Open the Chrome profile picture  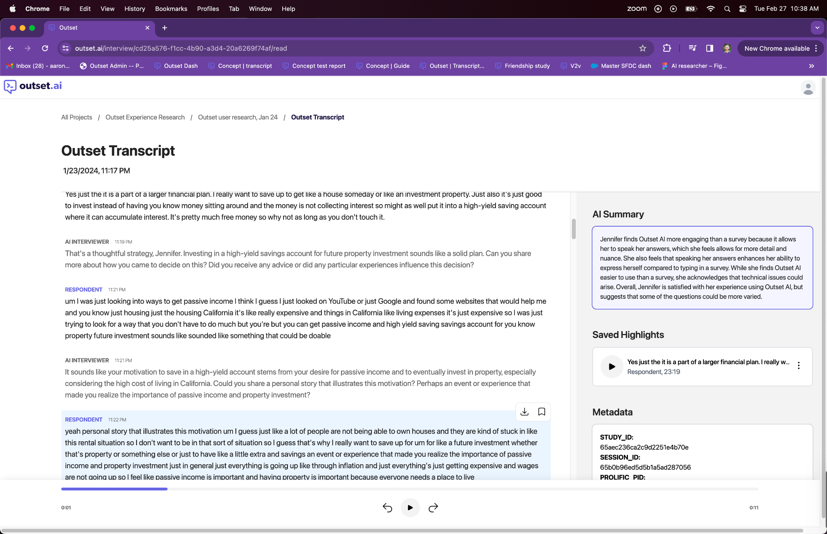pyautogui.click(x=727, y=48)
